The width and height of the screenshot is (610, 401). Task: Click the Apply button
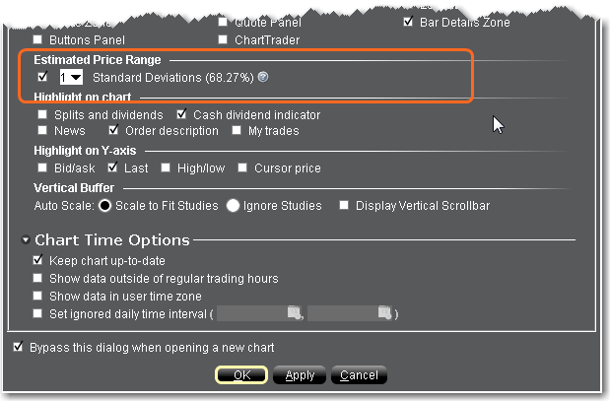[x=300, y=375]
